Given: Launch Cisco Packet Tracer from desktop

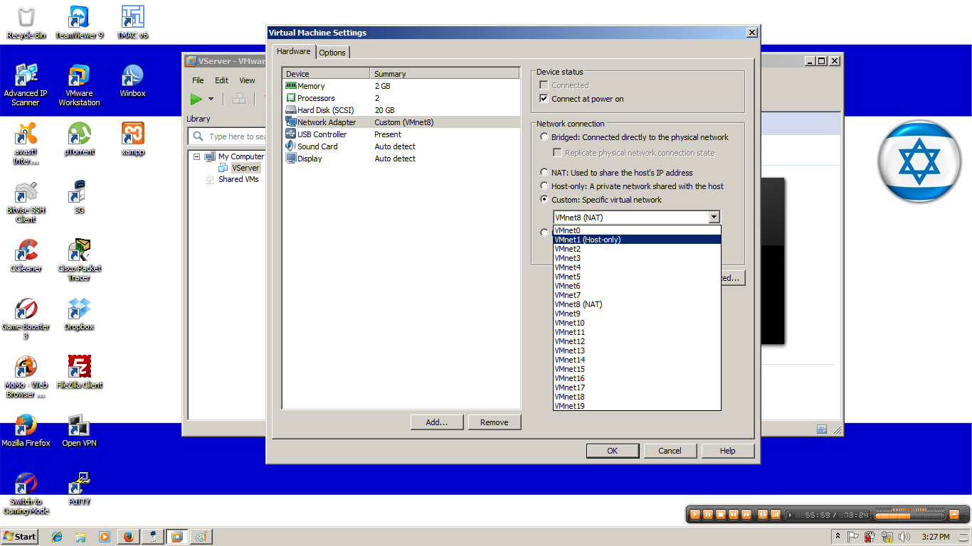Looking at the screenshot, I should pos(79,259).
